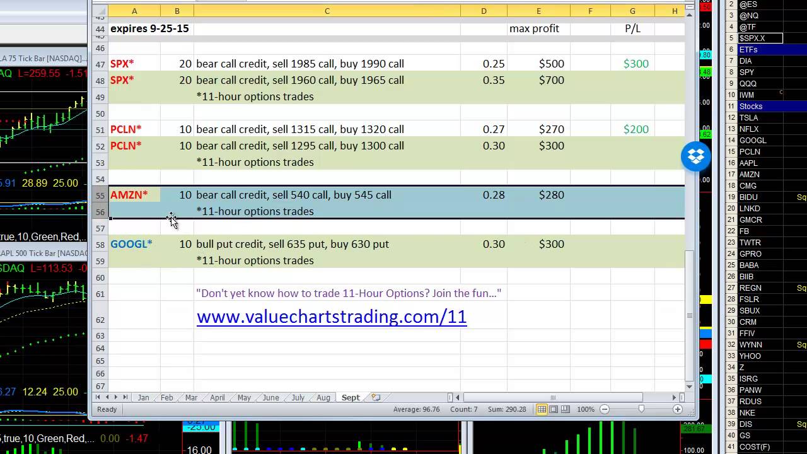Insert a new worksheet icon

pos(376,397)
